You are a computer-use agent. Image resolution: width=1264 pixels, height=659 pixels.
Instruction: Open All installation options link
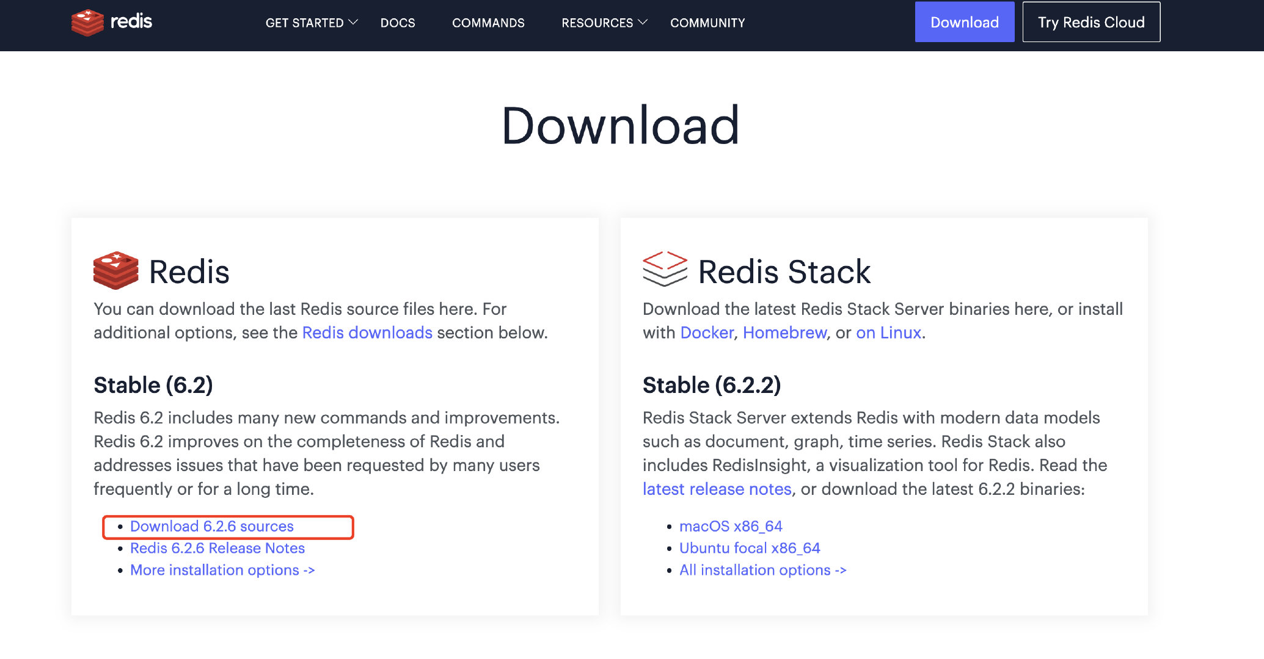[x=763, y=570]
